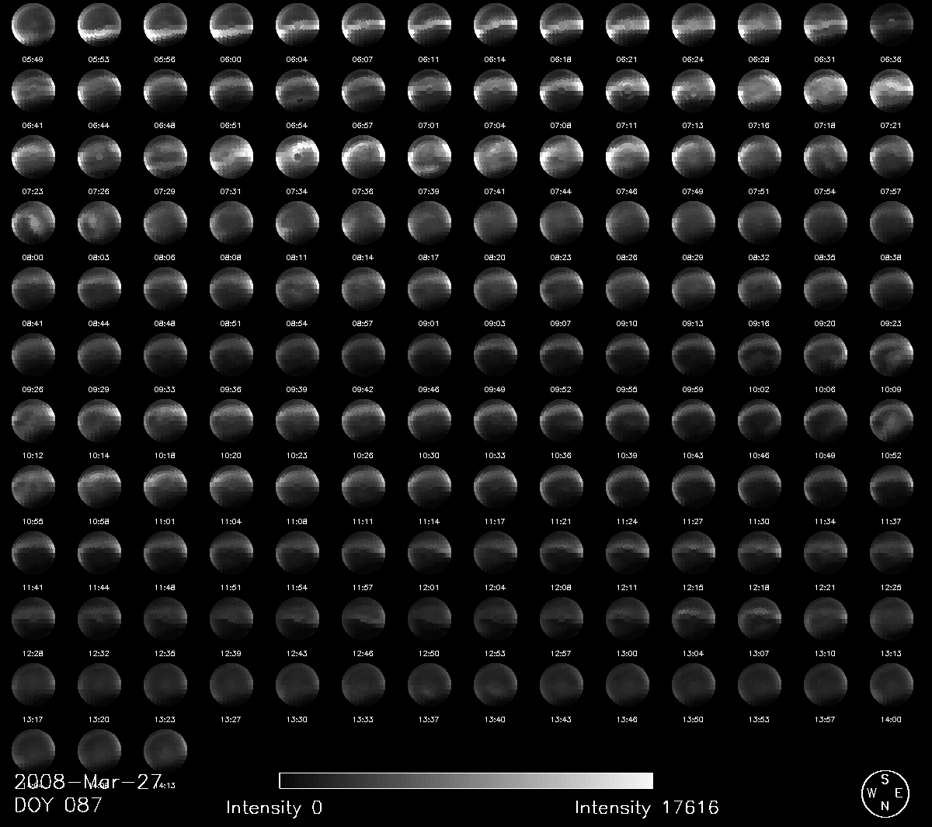This screenshot has width=932, height=827.
Task: Select the globe image labeled 10:12
Action: point(33,422)
